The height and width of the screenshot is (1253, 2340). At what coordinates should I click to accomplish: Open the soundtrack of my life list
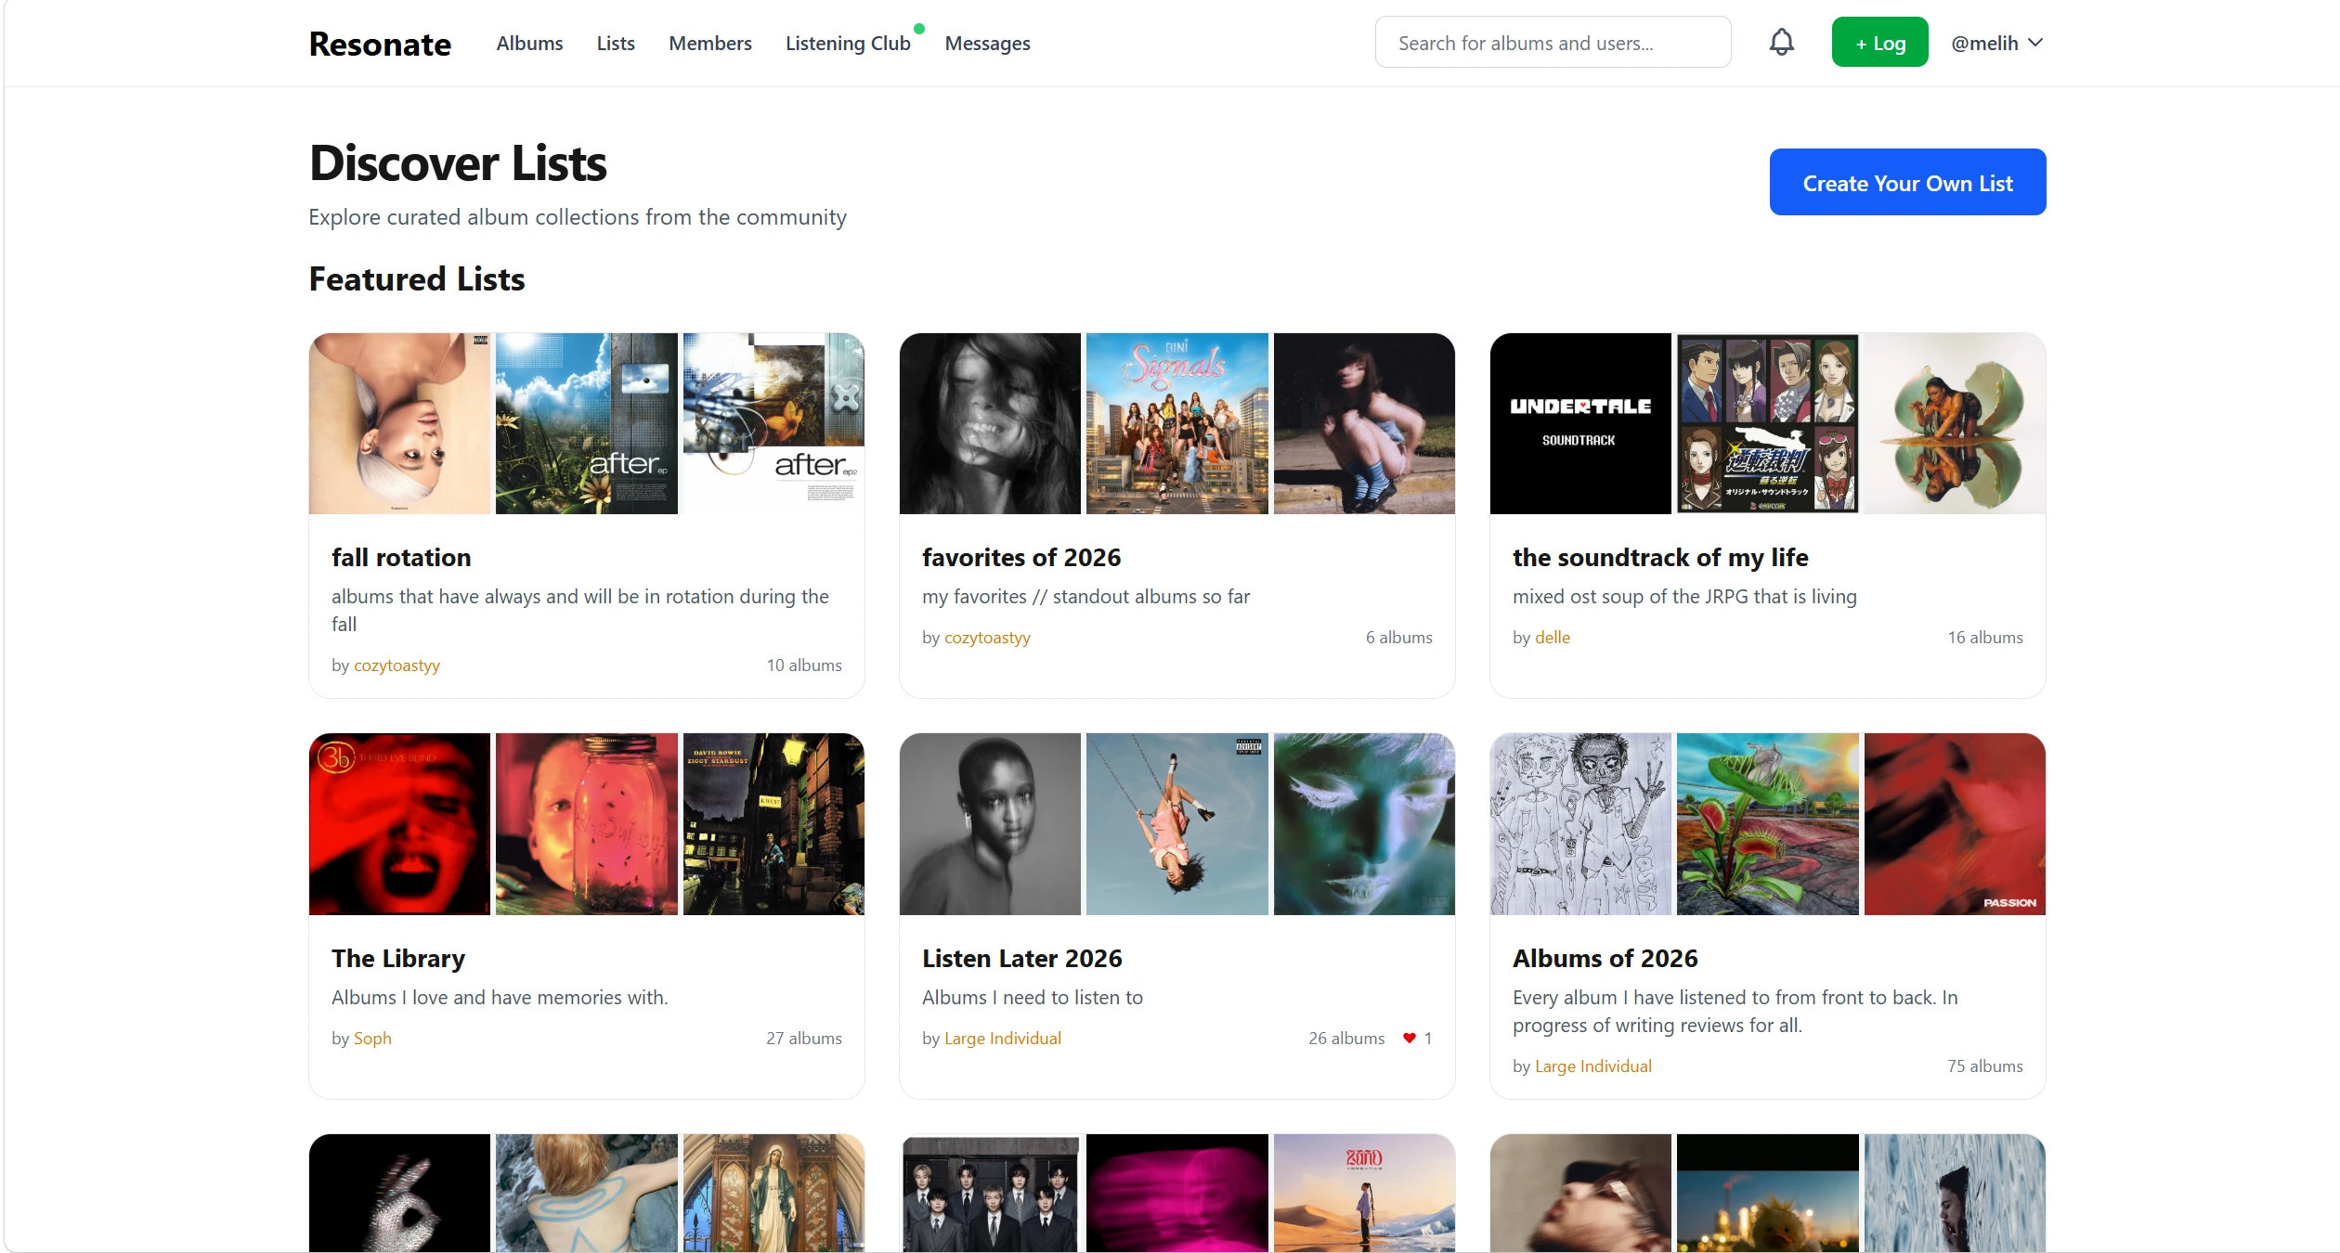(1660, 557)
